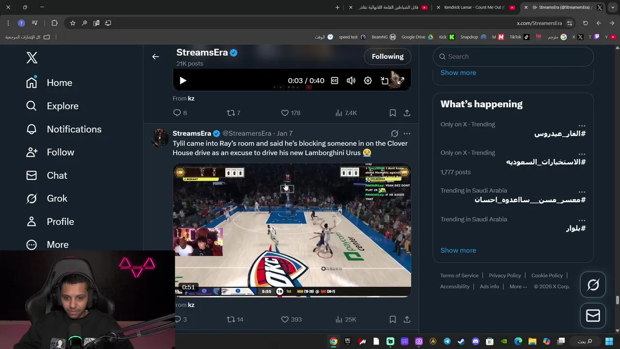620x349 pixels.
Task: Open the TikTok bookmark
Action: [519, 37]
